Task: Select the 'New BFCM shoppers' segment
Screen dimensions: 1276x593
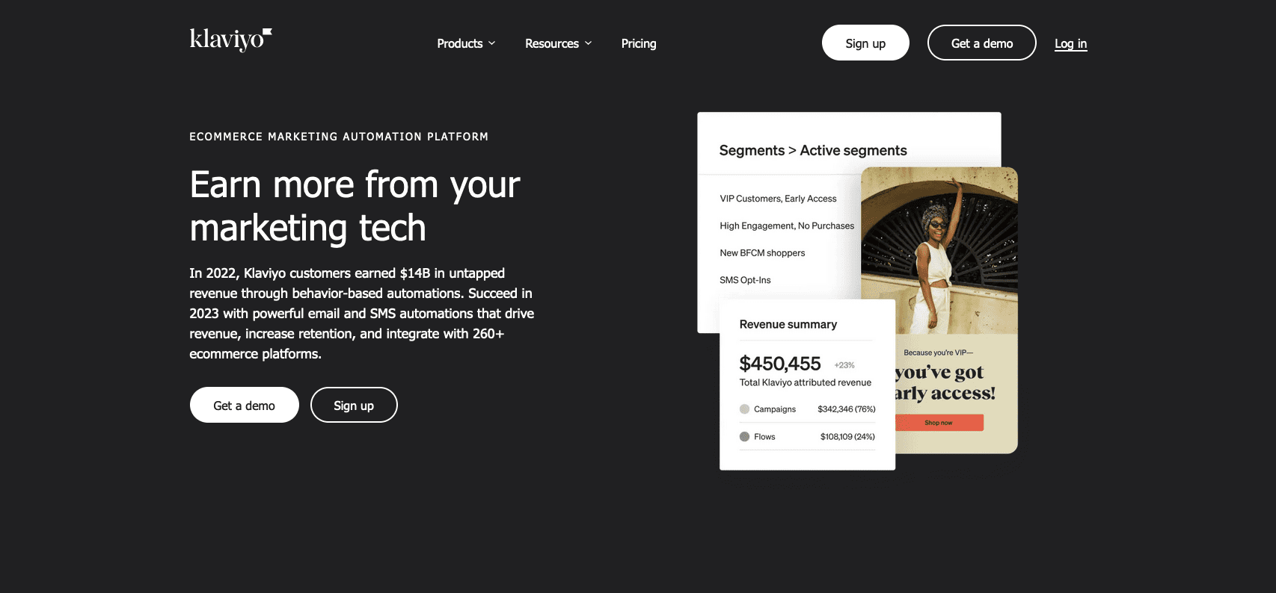Action: (x=762, y=253)
